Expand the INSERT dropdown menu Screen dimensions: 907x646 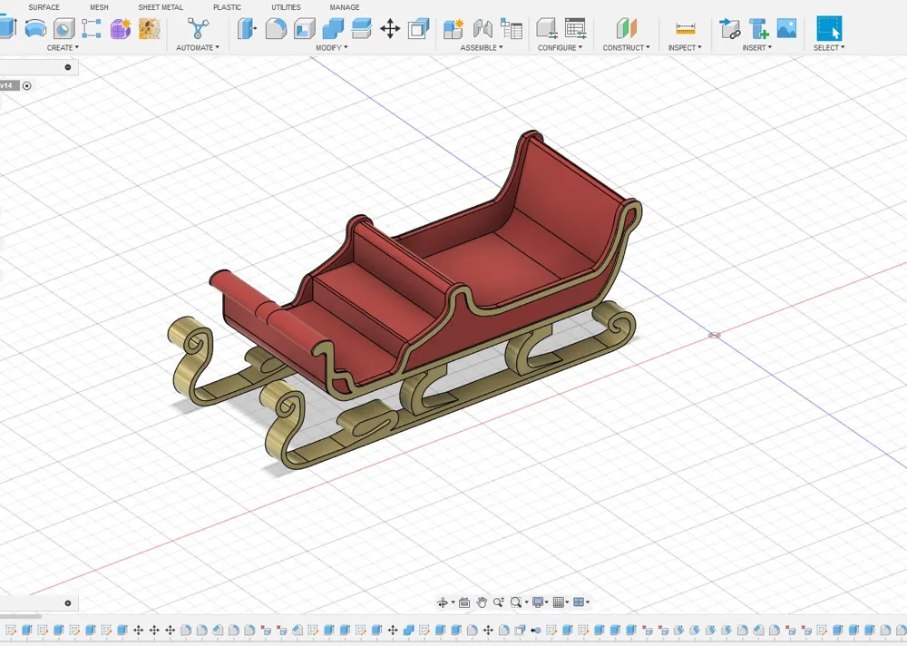(756, 47)
